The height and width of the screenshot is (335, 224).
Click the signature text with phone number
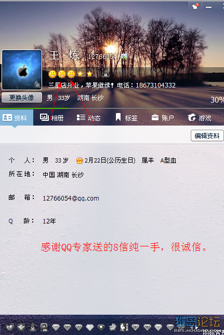click(x=112, y=85)
